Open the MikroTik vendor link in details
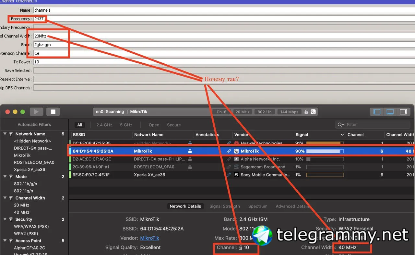Screen dimensions: 415x255 (x=149, y=238)
